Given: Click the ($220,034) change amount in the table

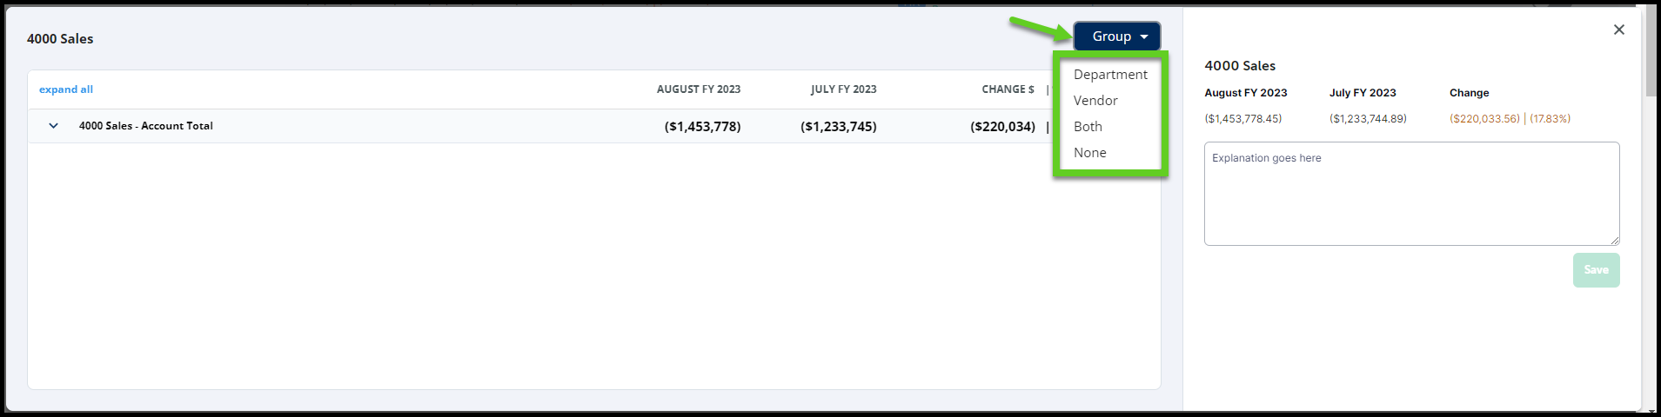Looking at the screenshot, I should click(1002, 127).
